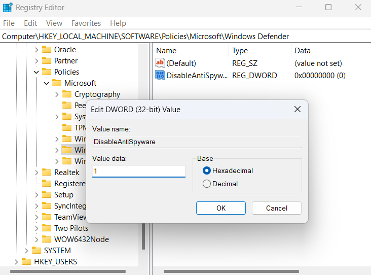Select the Decimal base option
371x275 pixels.
[x=207, y=184]
